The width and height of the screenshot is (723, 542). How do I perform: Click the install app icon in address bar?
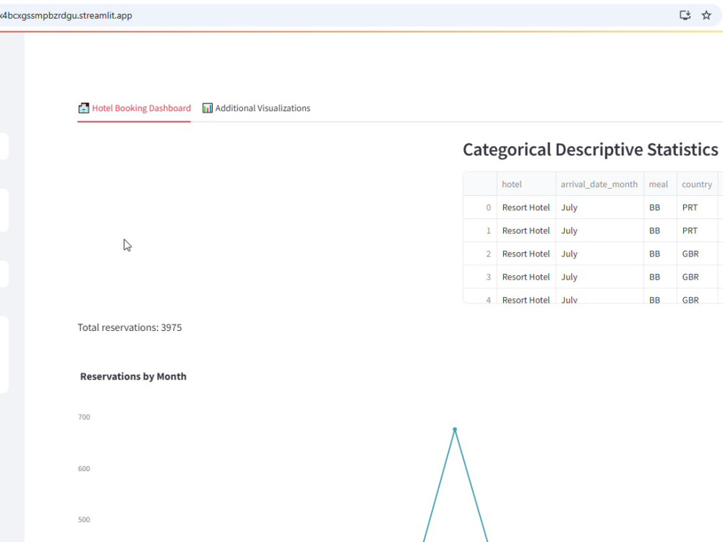(685, 15)
